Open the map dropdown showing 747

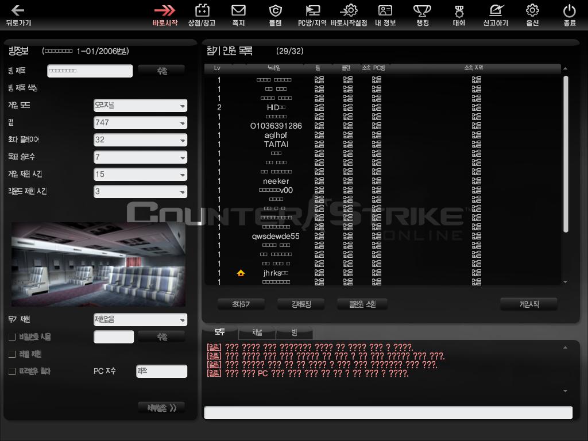point(140,123)
